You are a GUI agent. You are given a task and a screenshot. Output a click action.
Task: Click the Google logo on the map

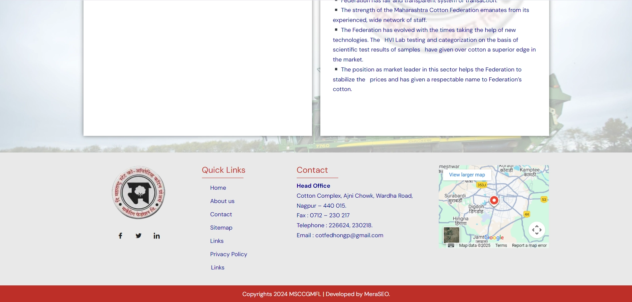494,238
